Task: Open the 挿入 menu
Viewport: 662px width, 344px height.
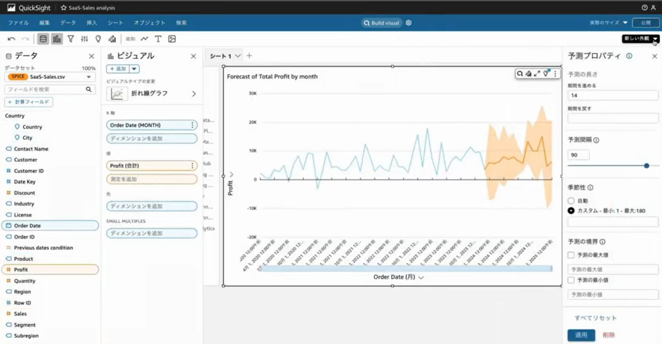Action: coord(92,23)
